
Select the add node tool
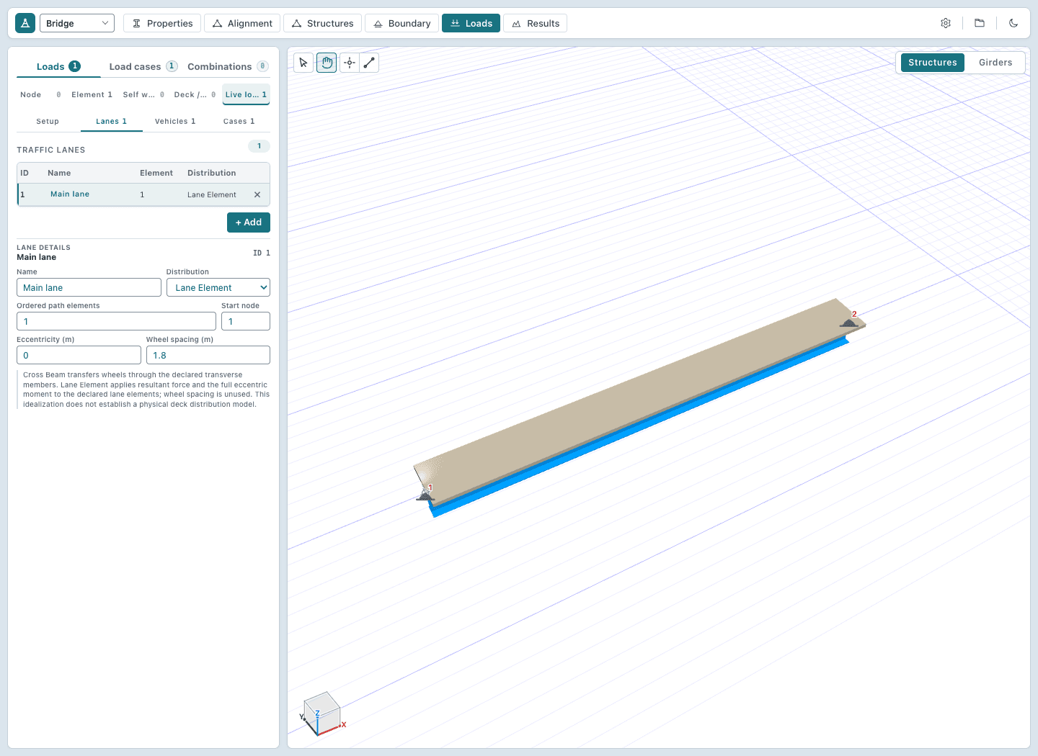pos(350,63)
